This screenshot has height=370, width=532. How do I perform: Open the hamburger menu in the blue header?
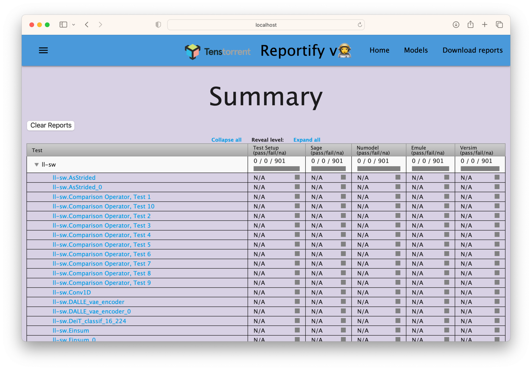pyautogui.click(x=43, y=50)
